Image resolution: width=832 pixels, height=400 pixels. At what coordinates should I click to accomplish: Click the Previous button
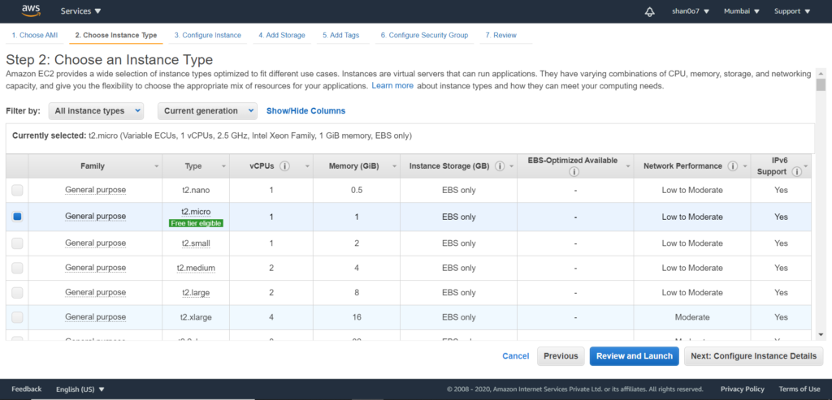tap(561, 356)
